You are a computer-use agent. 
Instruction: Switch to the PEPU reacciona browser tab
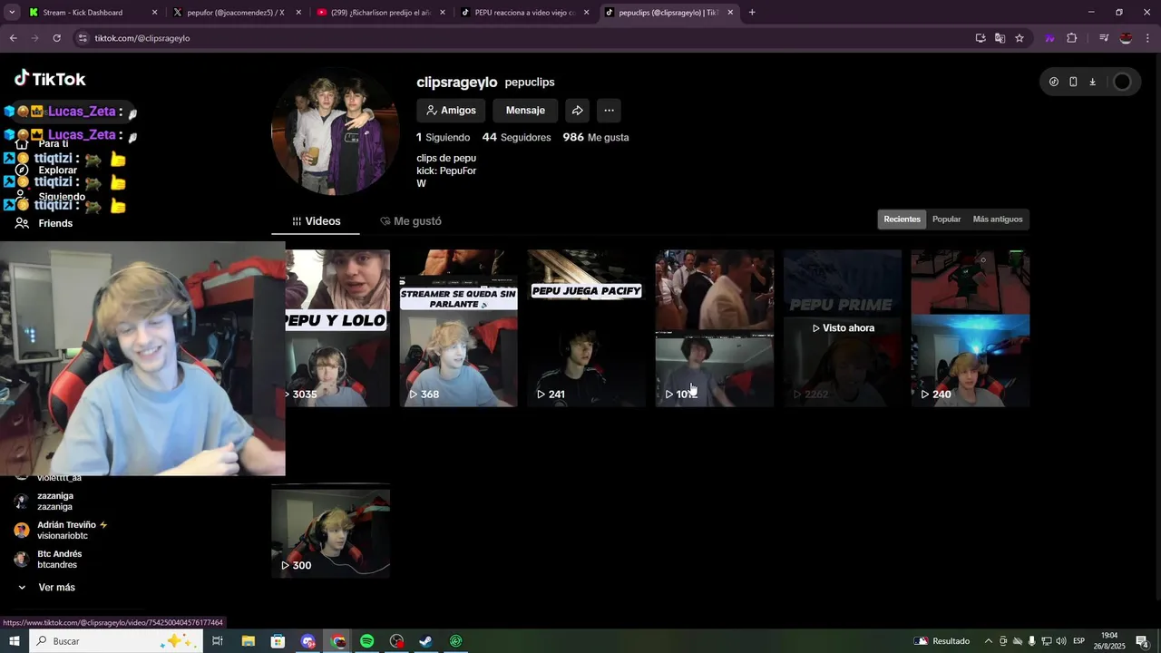(523, 13)
